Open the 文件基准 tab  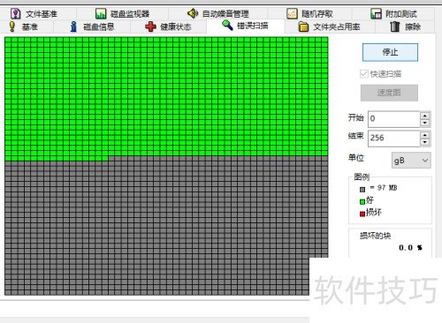38,13
